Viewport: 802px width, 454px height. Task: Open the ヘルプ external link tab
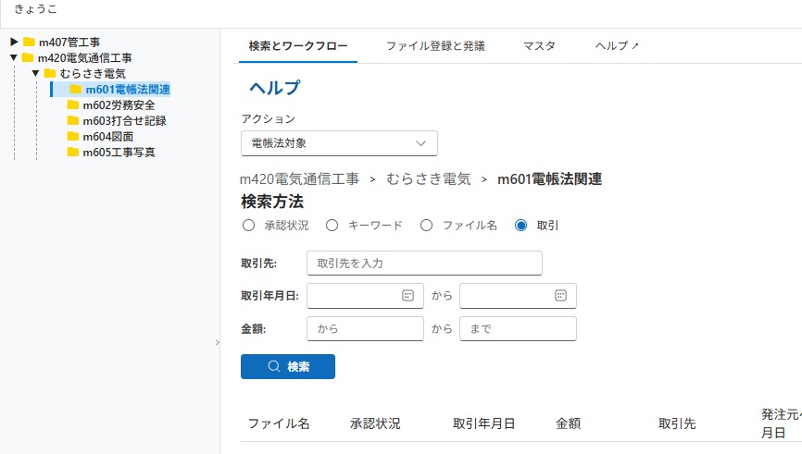pos(617,45)
